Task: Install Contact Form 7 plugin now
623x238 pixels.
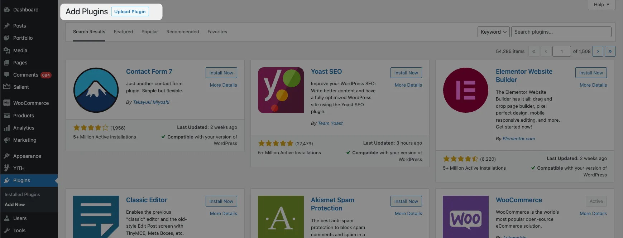Action: [x=221, y=73]
